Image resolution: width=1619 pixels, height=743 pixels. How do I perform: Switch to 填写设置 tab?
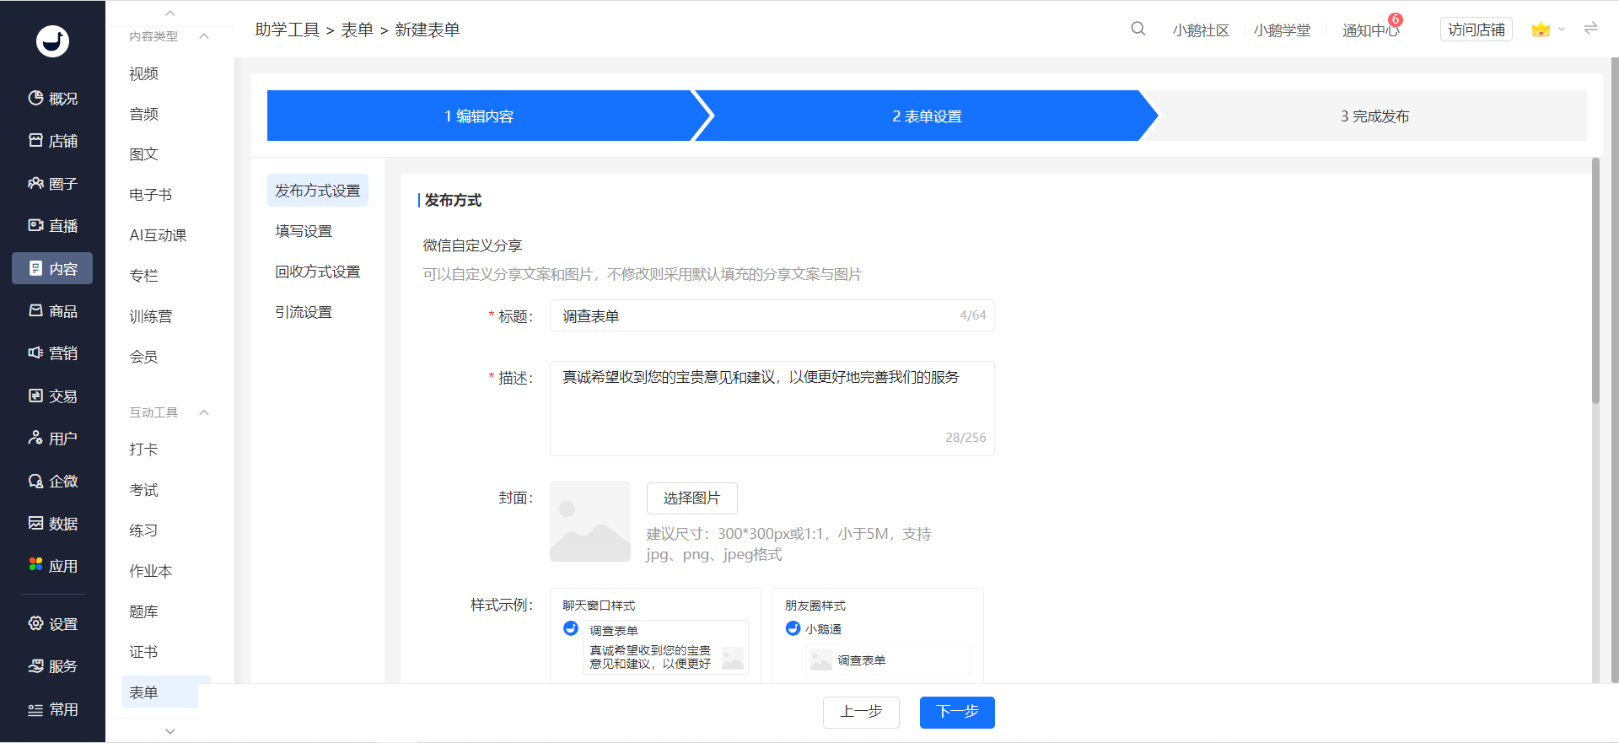point(304,231)
